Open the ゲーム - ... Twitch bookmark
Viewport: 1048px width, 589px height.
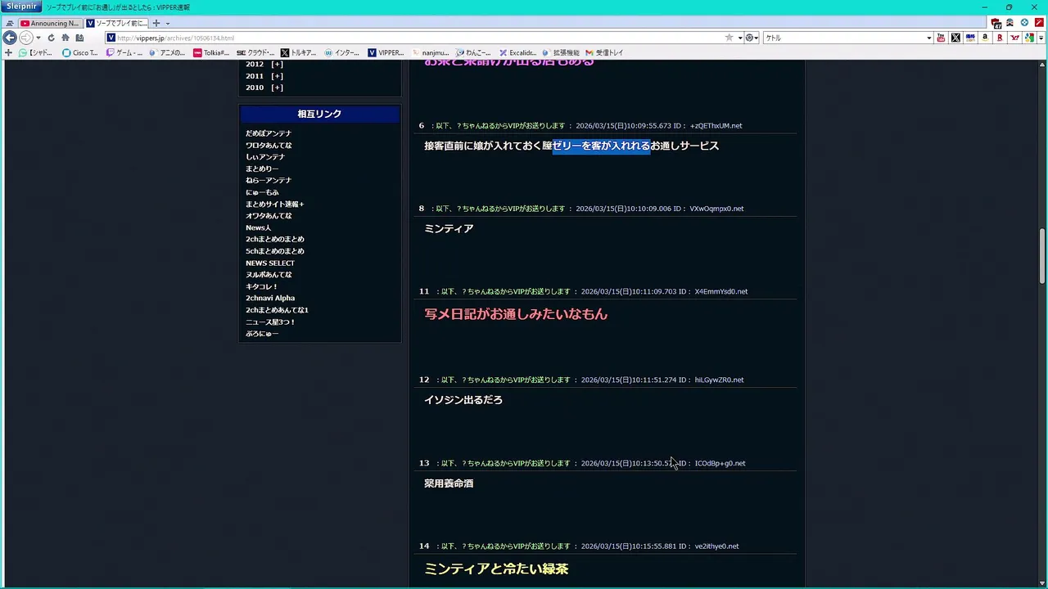tap(124, 52)
